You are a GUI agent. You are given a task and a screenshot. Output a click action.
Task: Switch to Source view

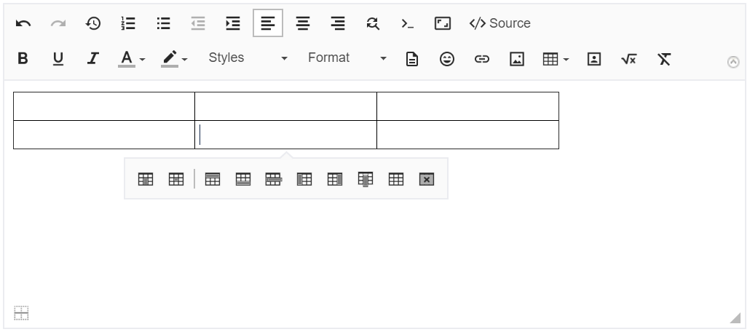[x=500, y=23]
